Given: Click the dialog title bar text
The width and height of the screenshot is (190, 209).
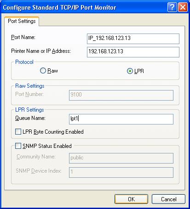Looking at the screenshot, I should pyautogui.click(x=59, y=7).
